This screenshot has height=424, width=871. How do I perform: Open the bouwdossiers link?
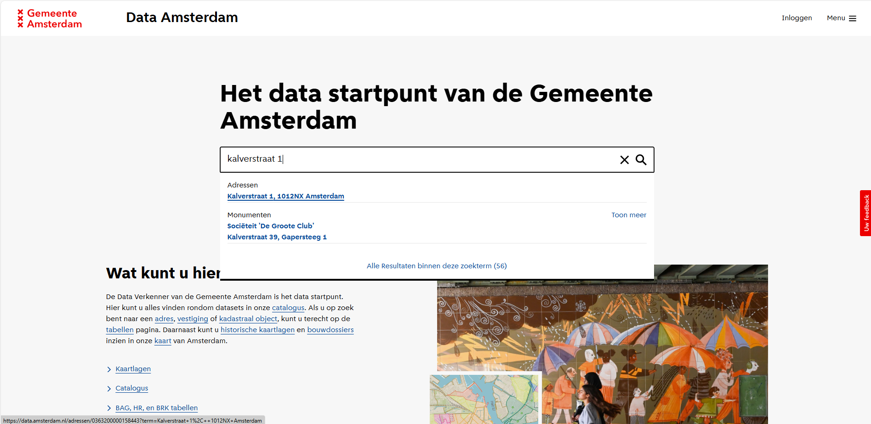click(x=330, y=330)
